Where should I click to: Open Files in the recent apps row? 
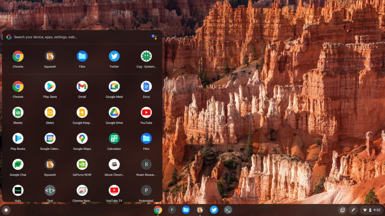(x=82, y=56)
